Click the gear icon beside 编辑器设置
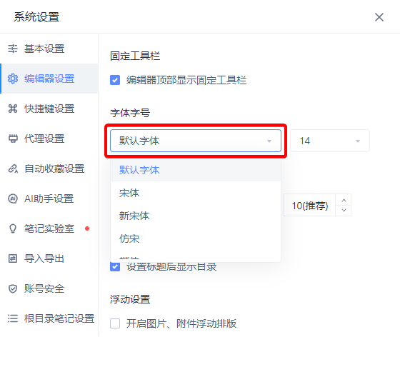The image size is (400, 377). pos(13,79)
